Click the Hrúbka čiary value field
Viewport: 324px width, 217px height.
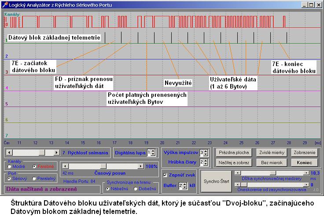202,162
